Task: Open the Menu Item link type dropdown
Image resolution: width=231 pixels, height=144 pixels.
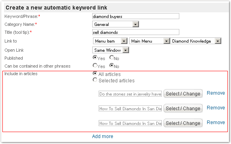Action: point(110,41)
